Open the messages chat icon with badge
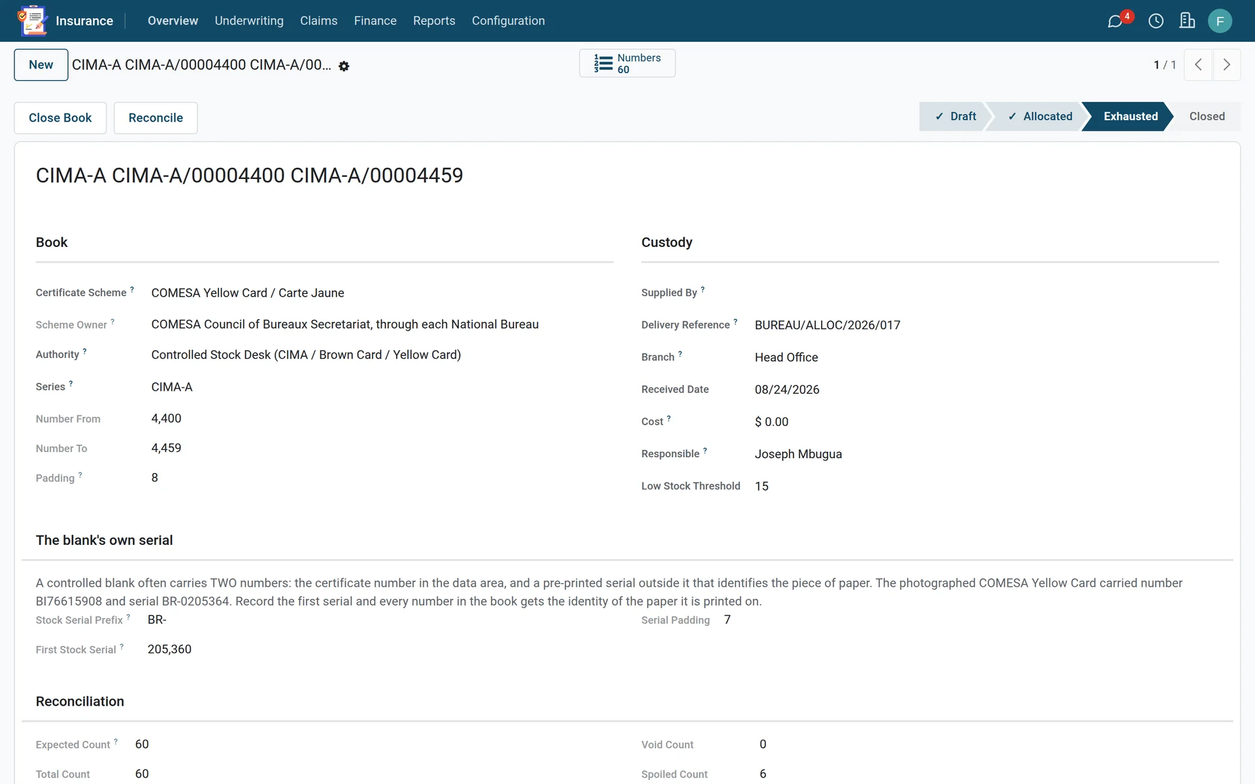Screen dimensions: 1255x784 click(1116, 21)
